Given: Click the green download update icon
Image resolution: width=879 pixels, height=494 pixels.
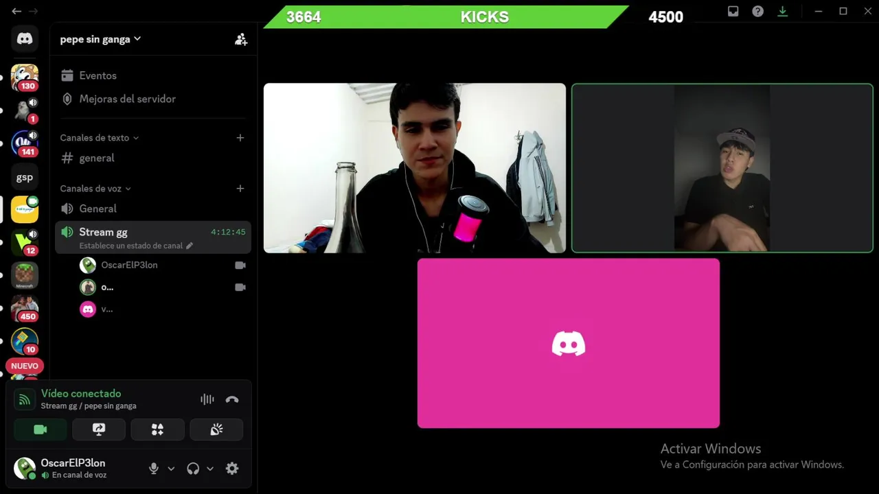Looking at the screenshot, I should coord(782,11).
